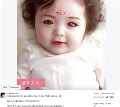The width and height of the screenshot is (120, 107).
Task: Click the 'Album:' label text
Action: click(x=97, y=93)
